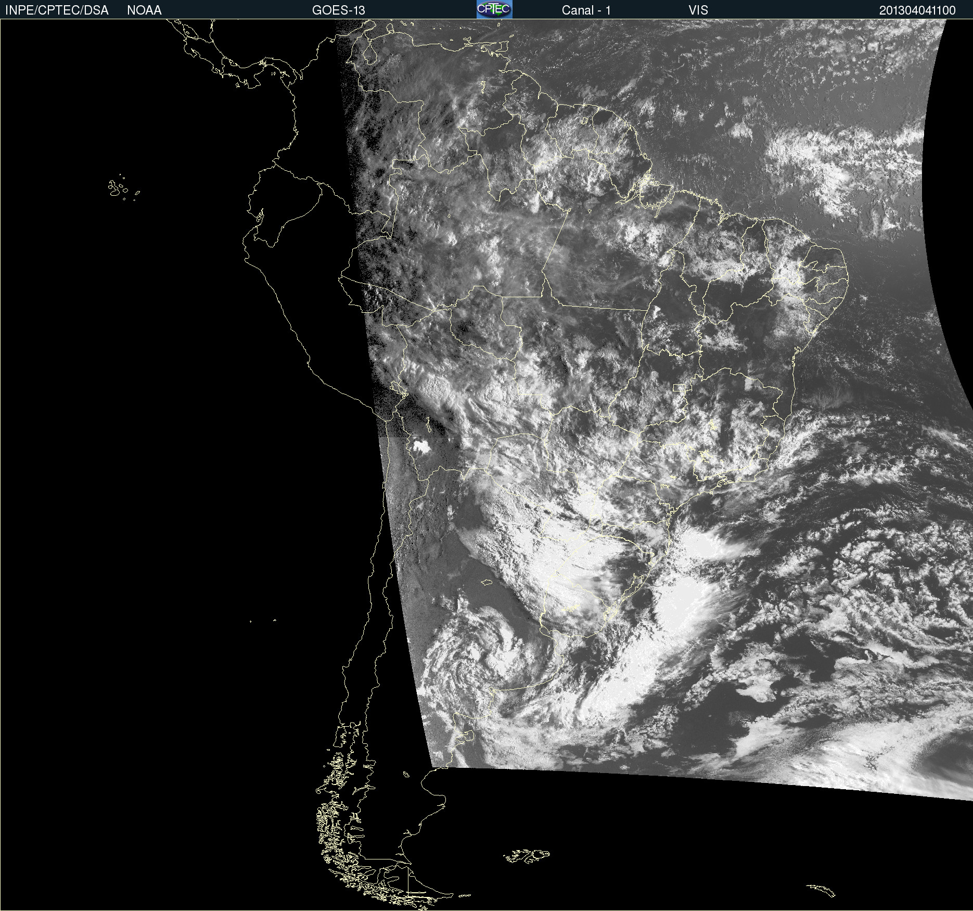
Task: Click the 201304041100 timestamp
Action: [x=917, y=10]
